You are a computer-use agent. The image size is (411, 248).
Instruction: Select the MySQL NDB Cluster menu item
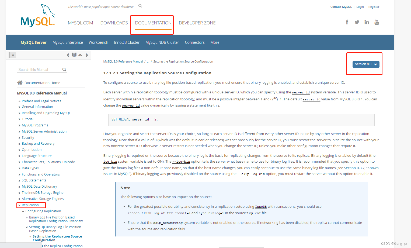tap(162, 42)
